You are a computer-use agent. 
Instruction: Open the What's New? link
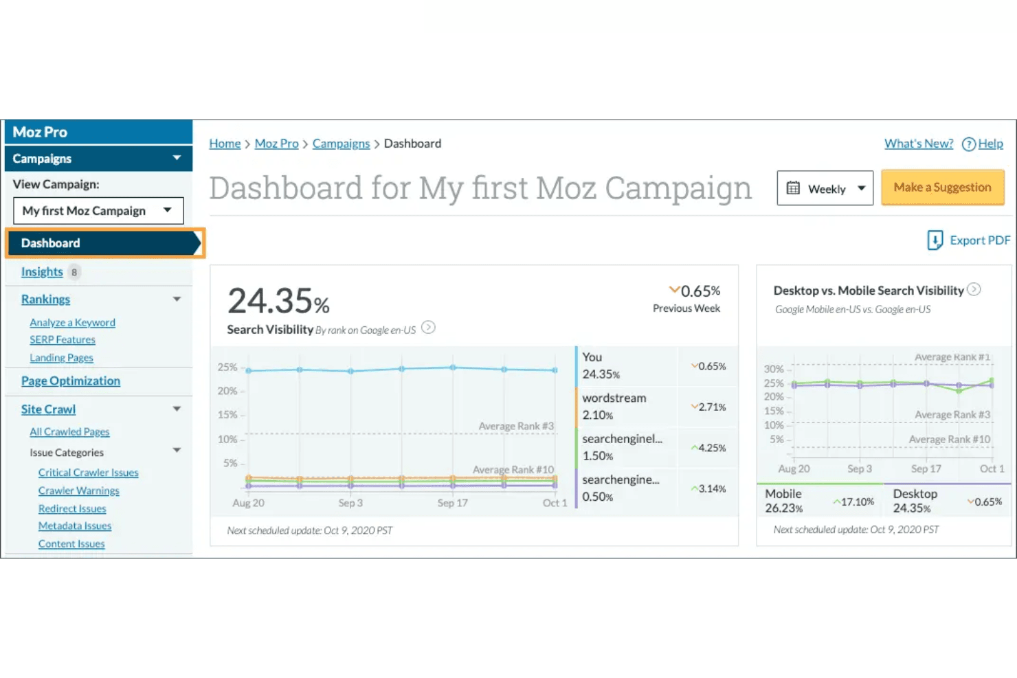pyautogui.click(x=919, y=144)
